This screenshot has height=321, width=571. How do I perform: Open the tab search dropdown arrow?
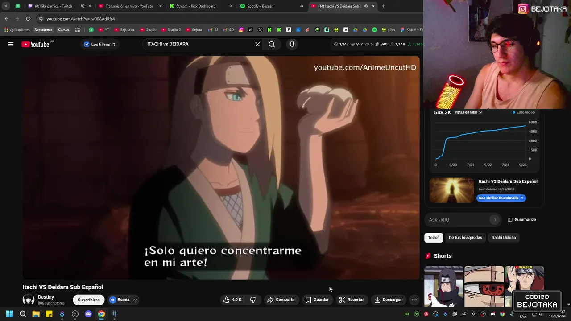point(6,6)
